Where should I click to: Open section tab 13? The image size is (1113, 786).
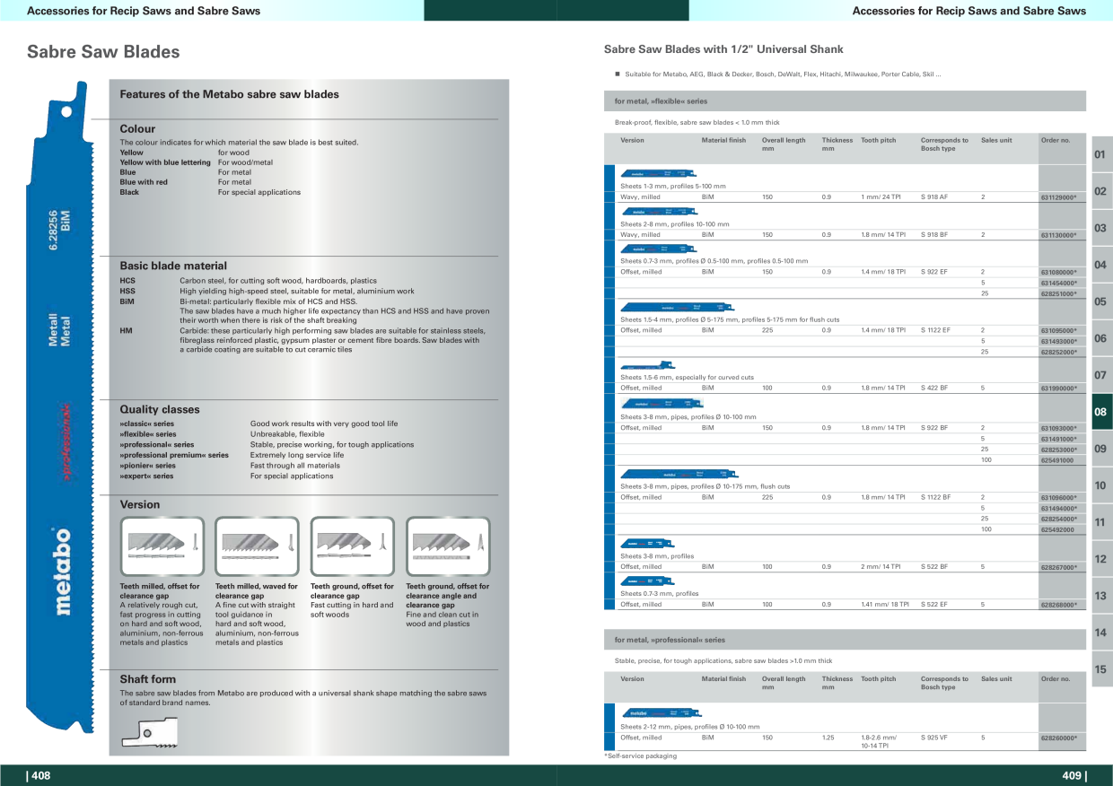[x=1101, y=596]
